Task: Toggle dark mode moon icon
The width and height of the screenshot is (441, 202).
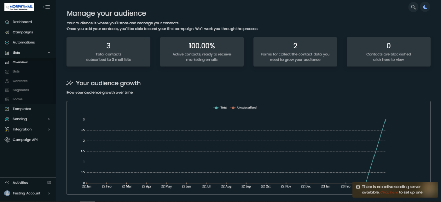Action: (425, 7)
